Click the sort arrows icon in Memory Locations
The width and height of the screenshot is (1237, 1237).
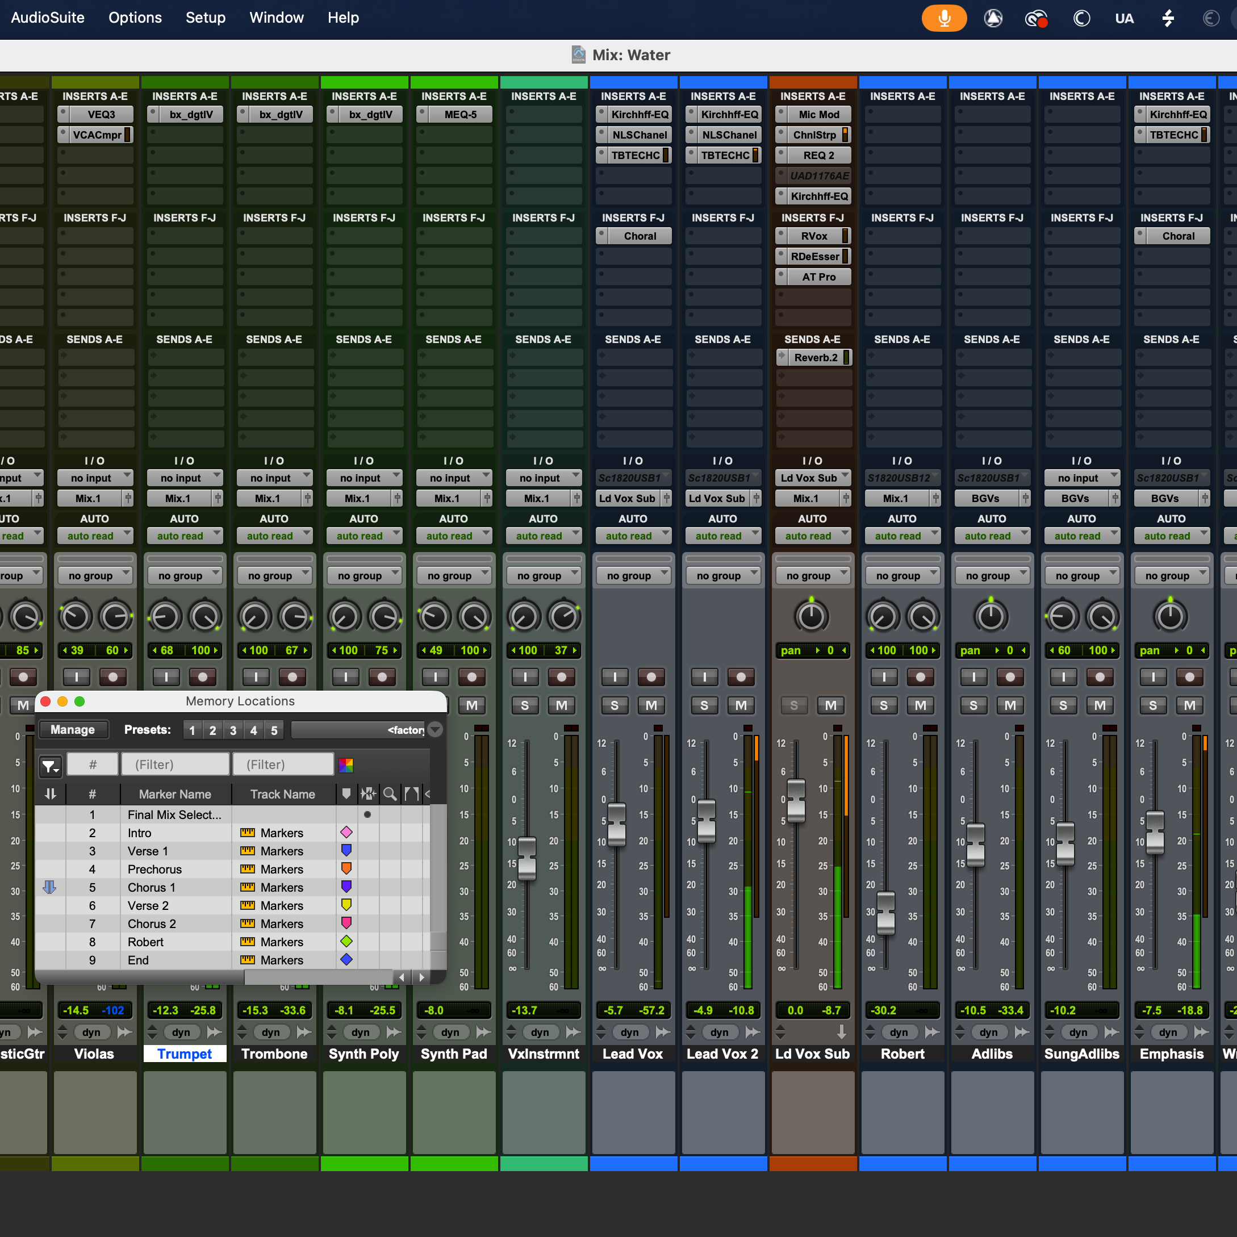[x=51, y=793]
